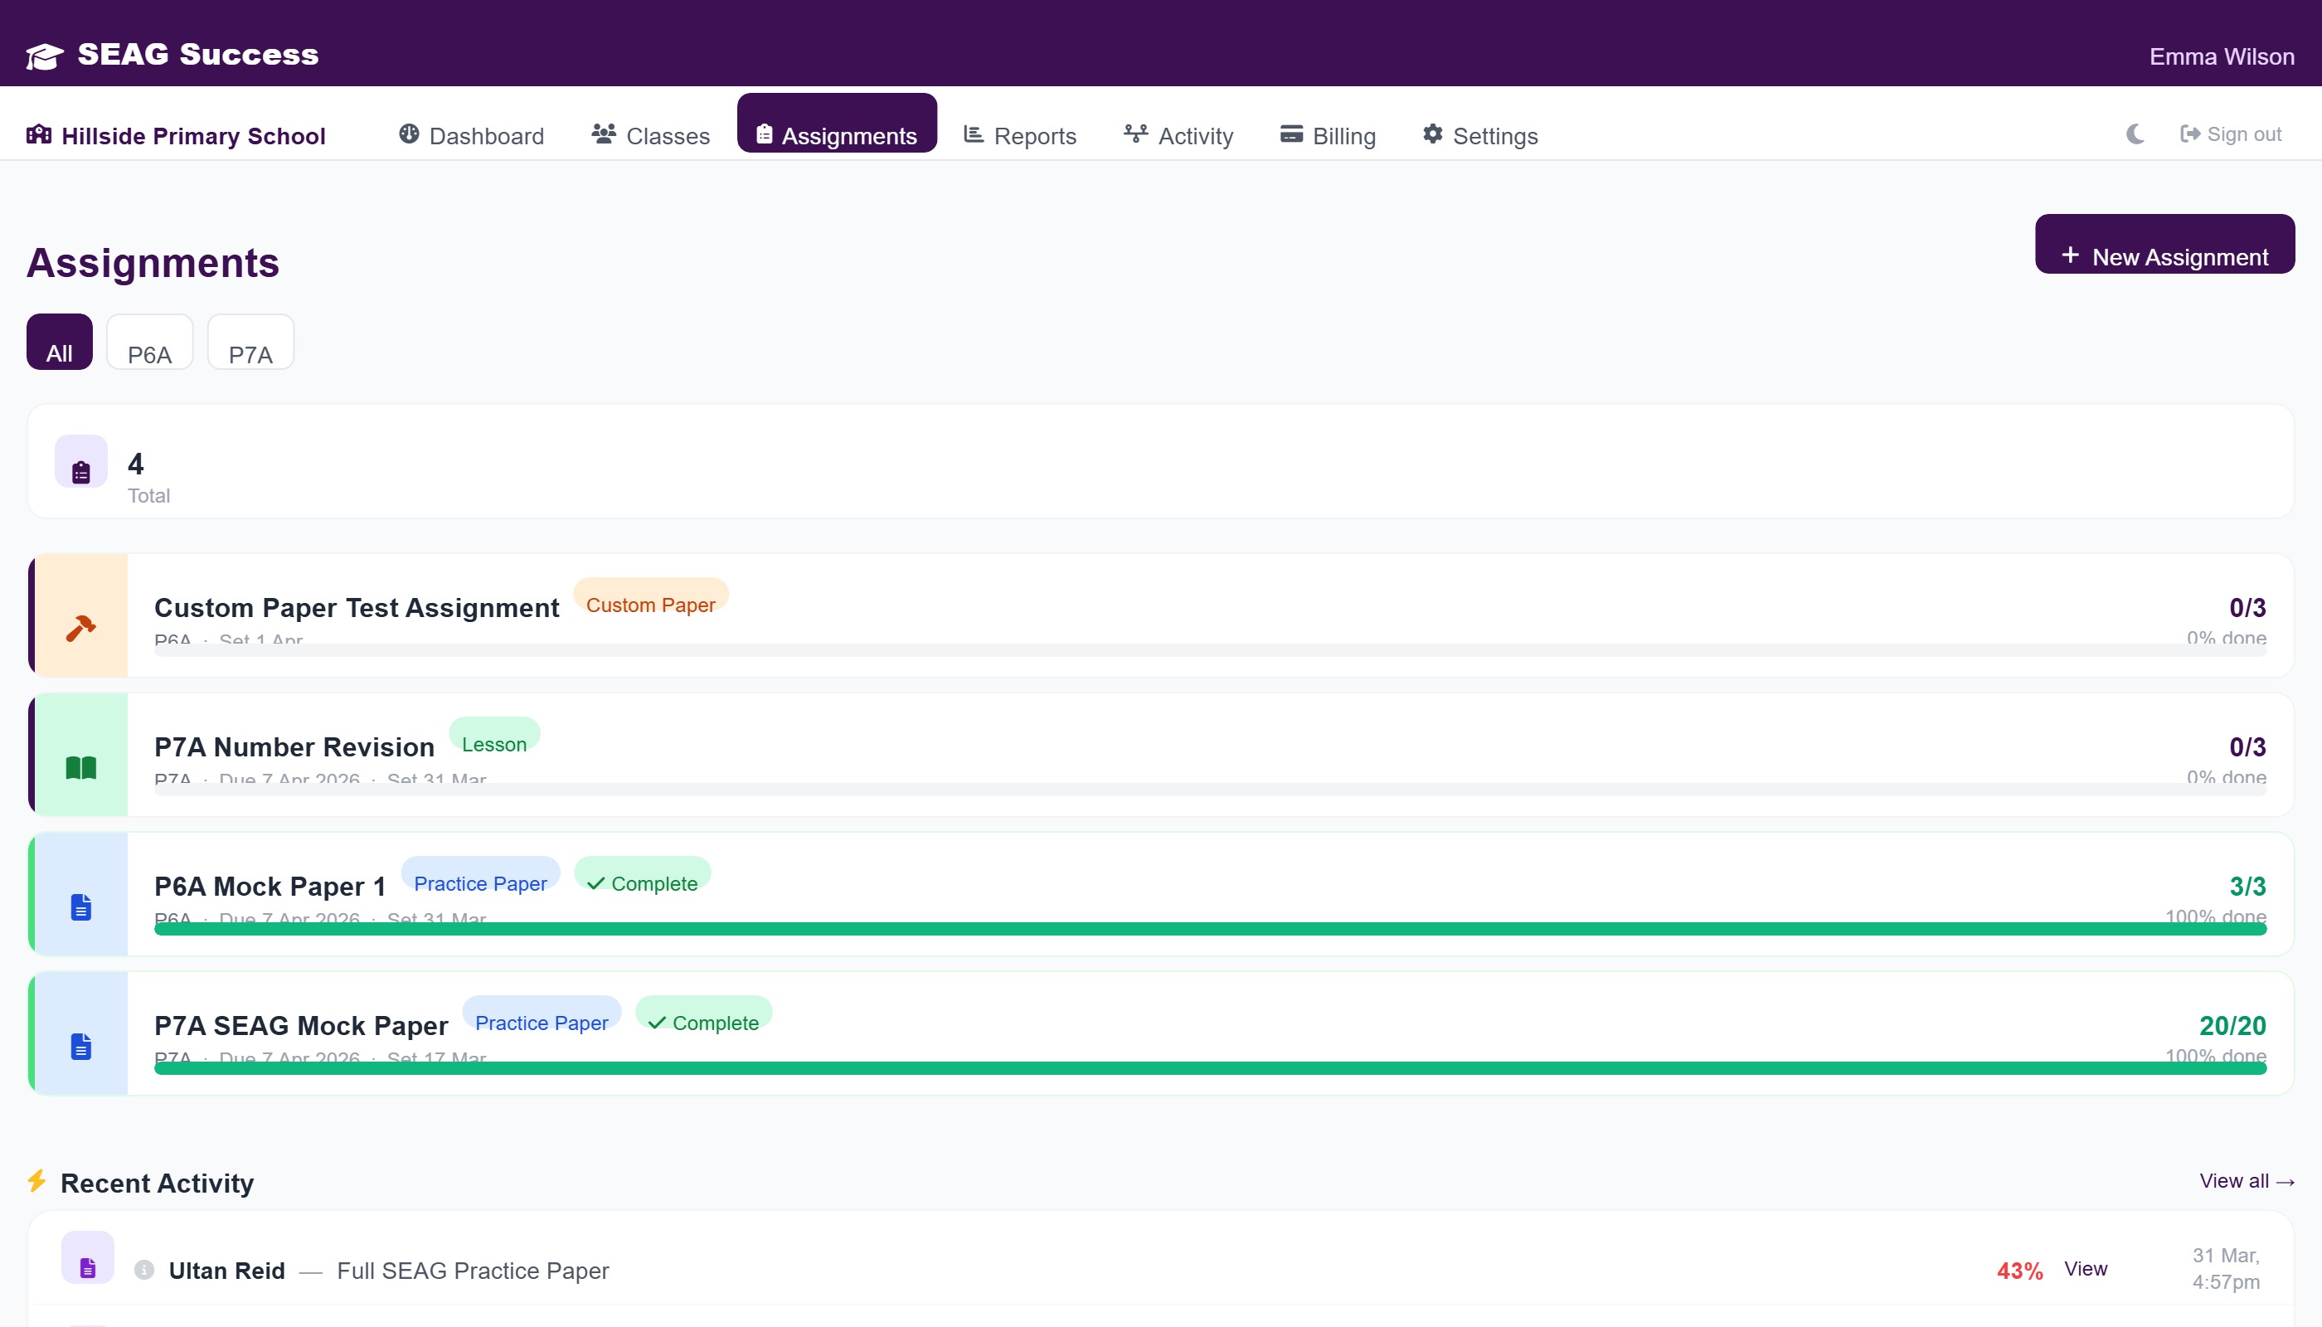This screenshot has height=1327, width=2322.
Task: Click the New Assignment button
Action: 2164,243
